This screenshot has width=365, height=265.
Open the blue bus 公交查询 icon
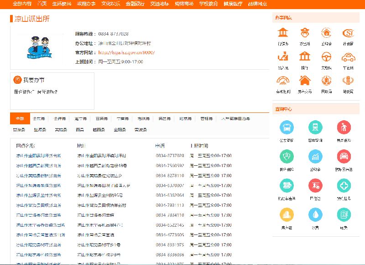coord(287,127)
